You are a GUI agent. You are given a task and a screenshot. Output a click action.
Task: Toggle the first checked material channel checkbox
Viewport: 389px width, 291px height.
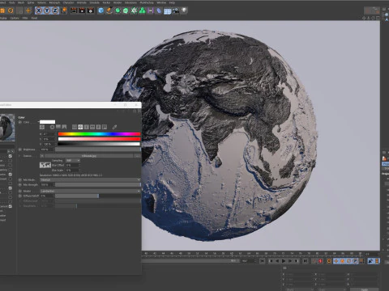pos(11,156)
